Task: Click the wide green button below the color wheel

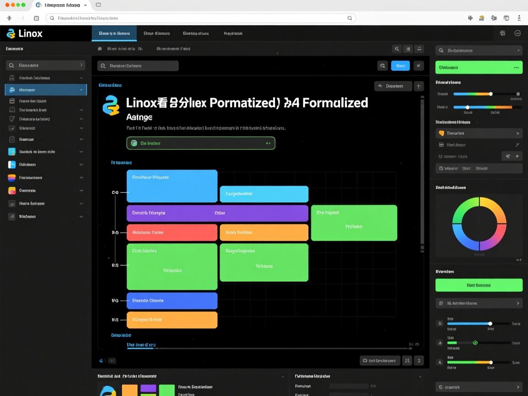Action: 478,285
